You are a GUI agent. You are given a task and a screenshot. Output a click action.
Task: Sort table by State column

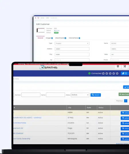click(x=89, y=108)
